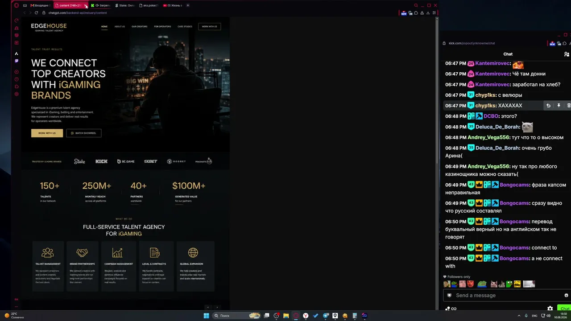This screenshot has width=571, height=321.
Task: Click the 1XBET brand logo
Action: 150,161
